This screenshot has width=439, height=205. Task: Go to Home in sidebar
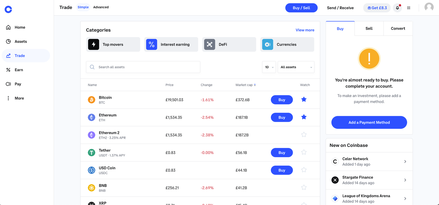[26, 27]
